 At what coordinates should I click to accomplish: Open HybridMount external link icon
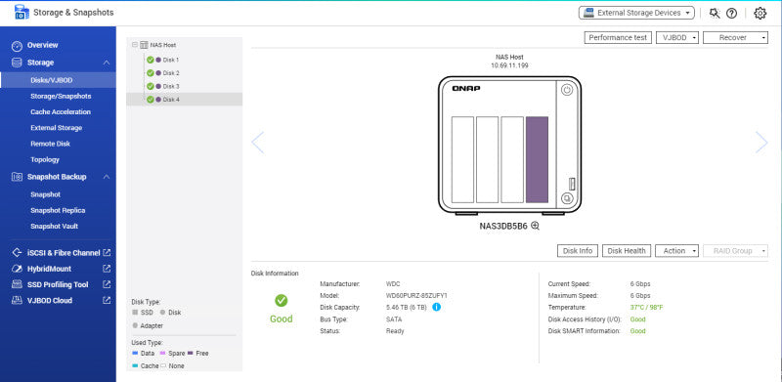click(x=107, y=269)
